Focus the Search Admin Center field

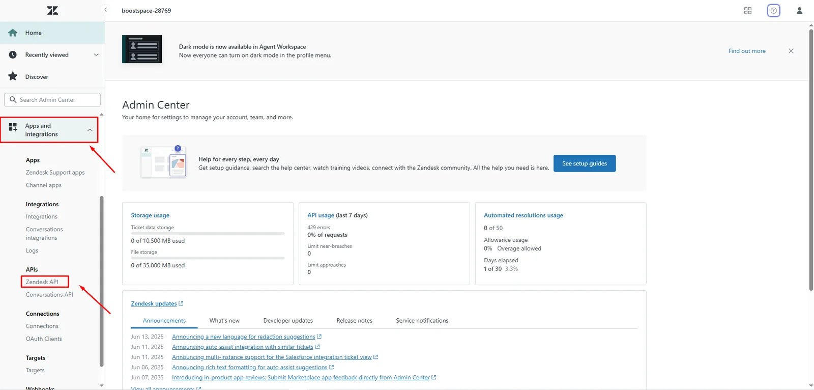52,100
